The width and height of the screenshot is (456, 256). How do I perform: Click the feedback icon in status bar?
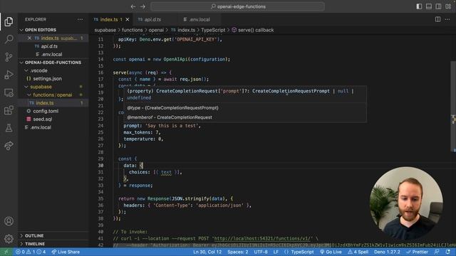(x=437, y=252)
